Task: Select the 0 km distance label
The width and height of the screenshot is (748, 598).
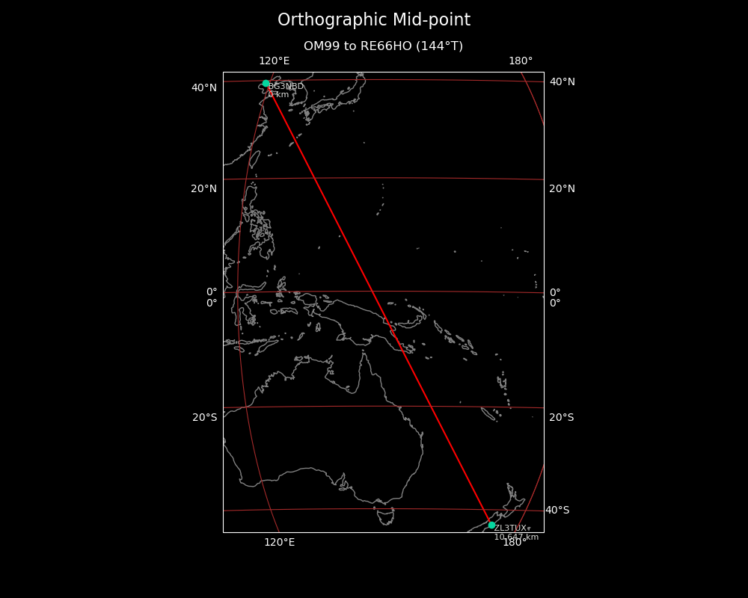Action: pyautogui.click(x=278, y=95)
